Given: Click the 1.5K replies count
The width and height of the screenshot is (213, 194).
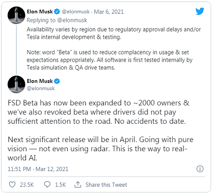Looking at the screenshot, I should [60, 185].
